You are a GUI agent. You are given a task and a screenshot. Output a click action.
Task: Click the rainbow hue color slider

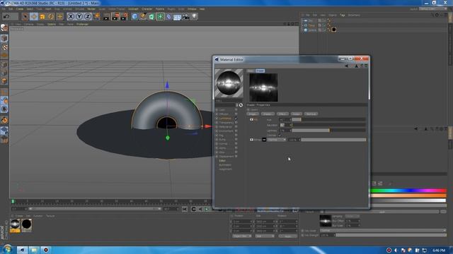(x=408, y=190)
